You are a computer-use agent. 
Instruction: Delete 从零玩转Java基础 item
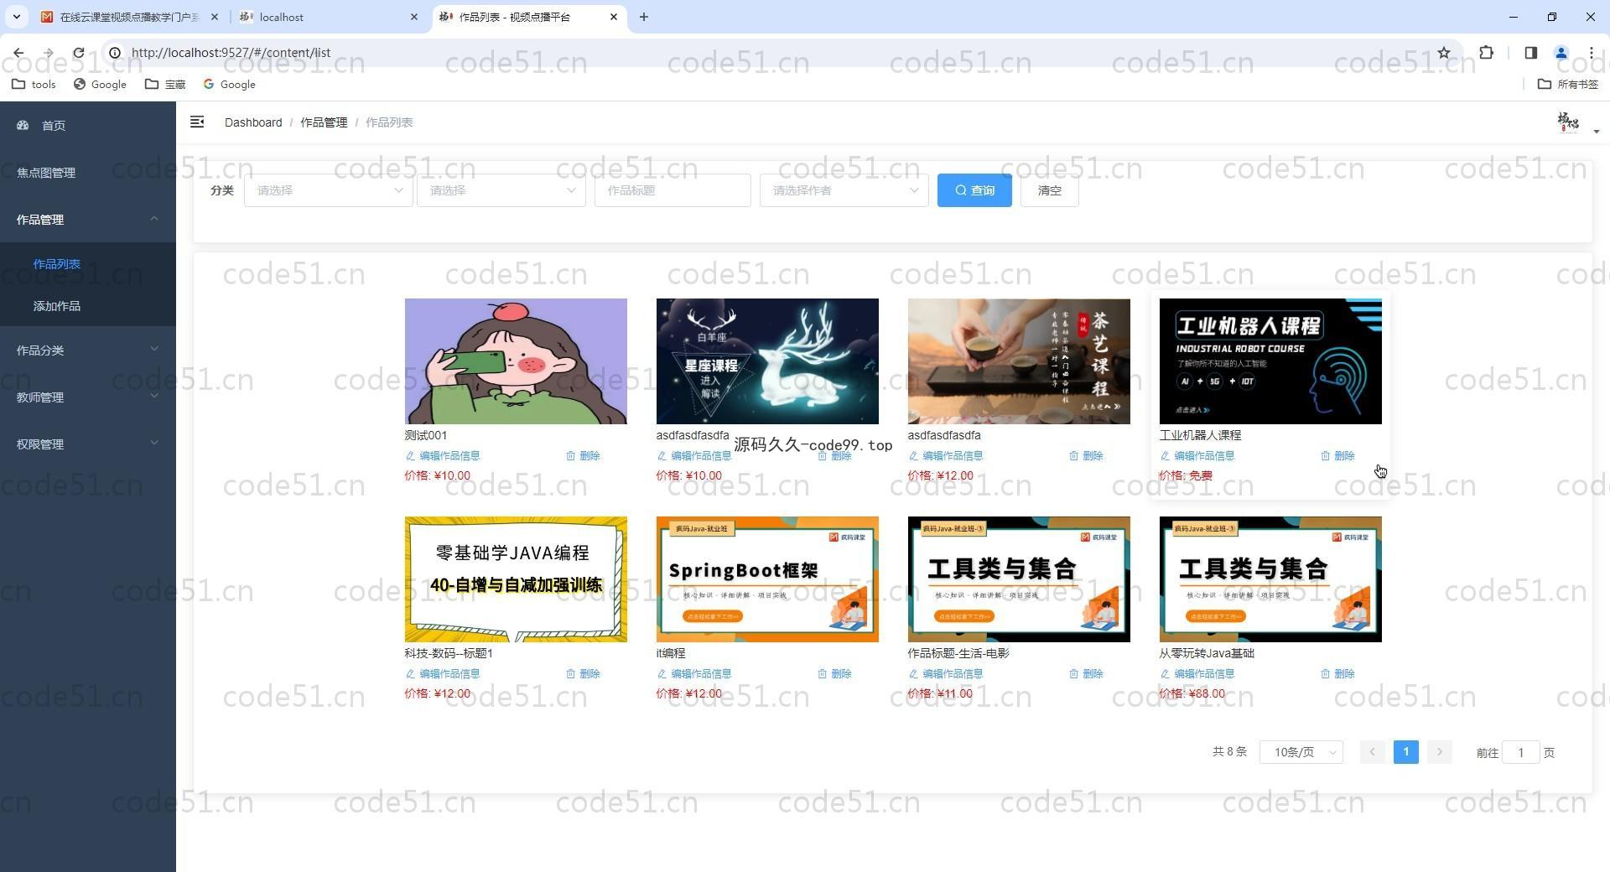(x=1337, y=674)
